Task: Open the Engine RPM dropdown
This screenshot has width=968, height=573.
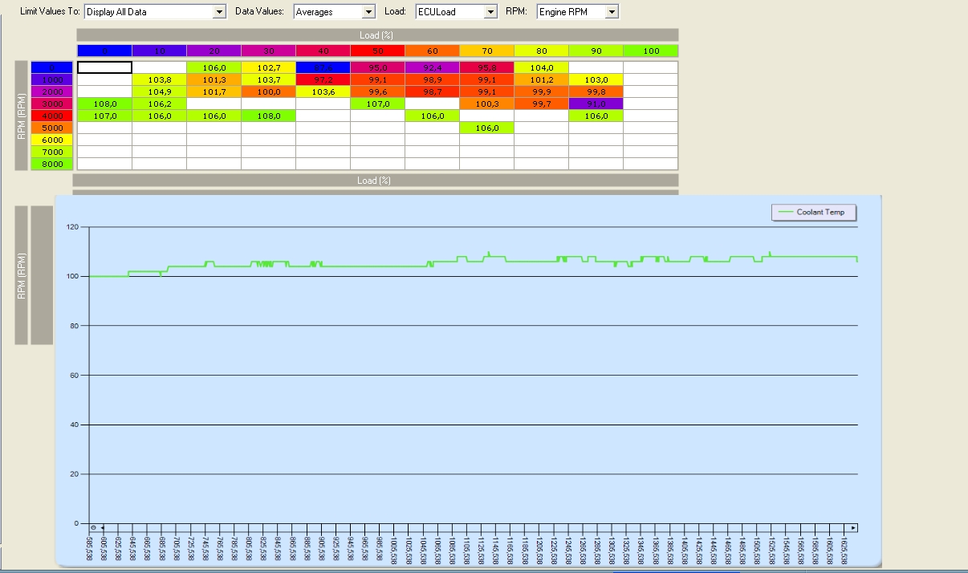Action: pos(612,12)
